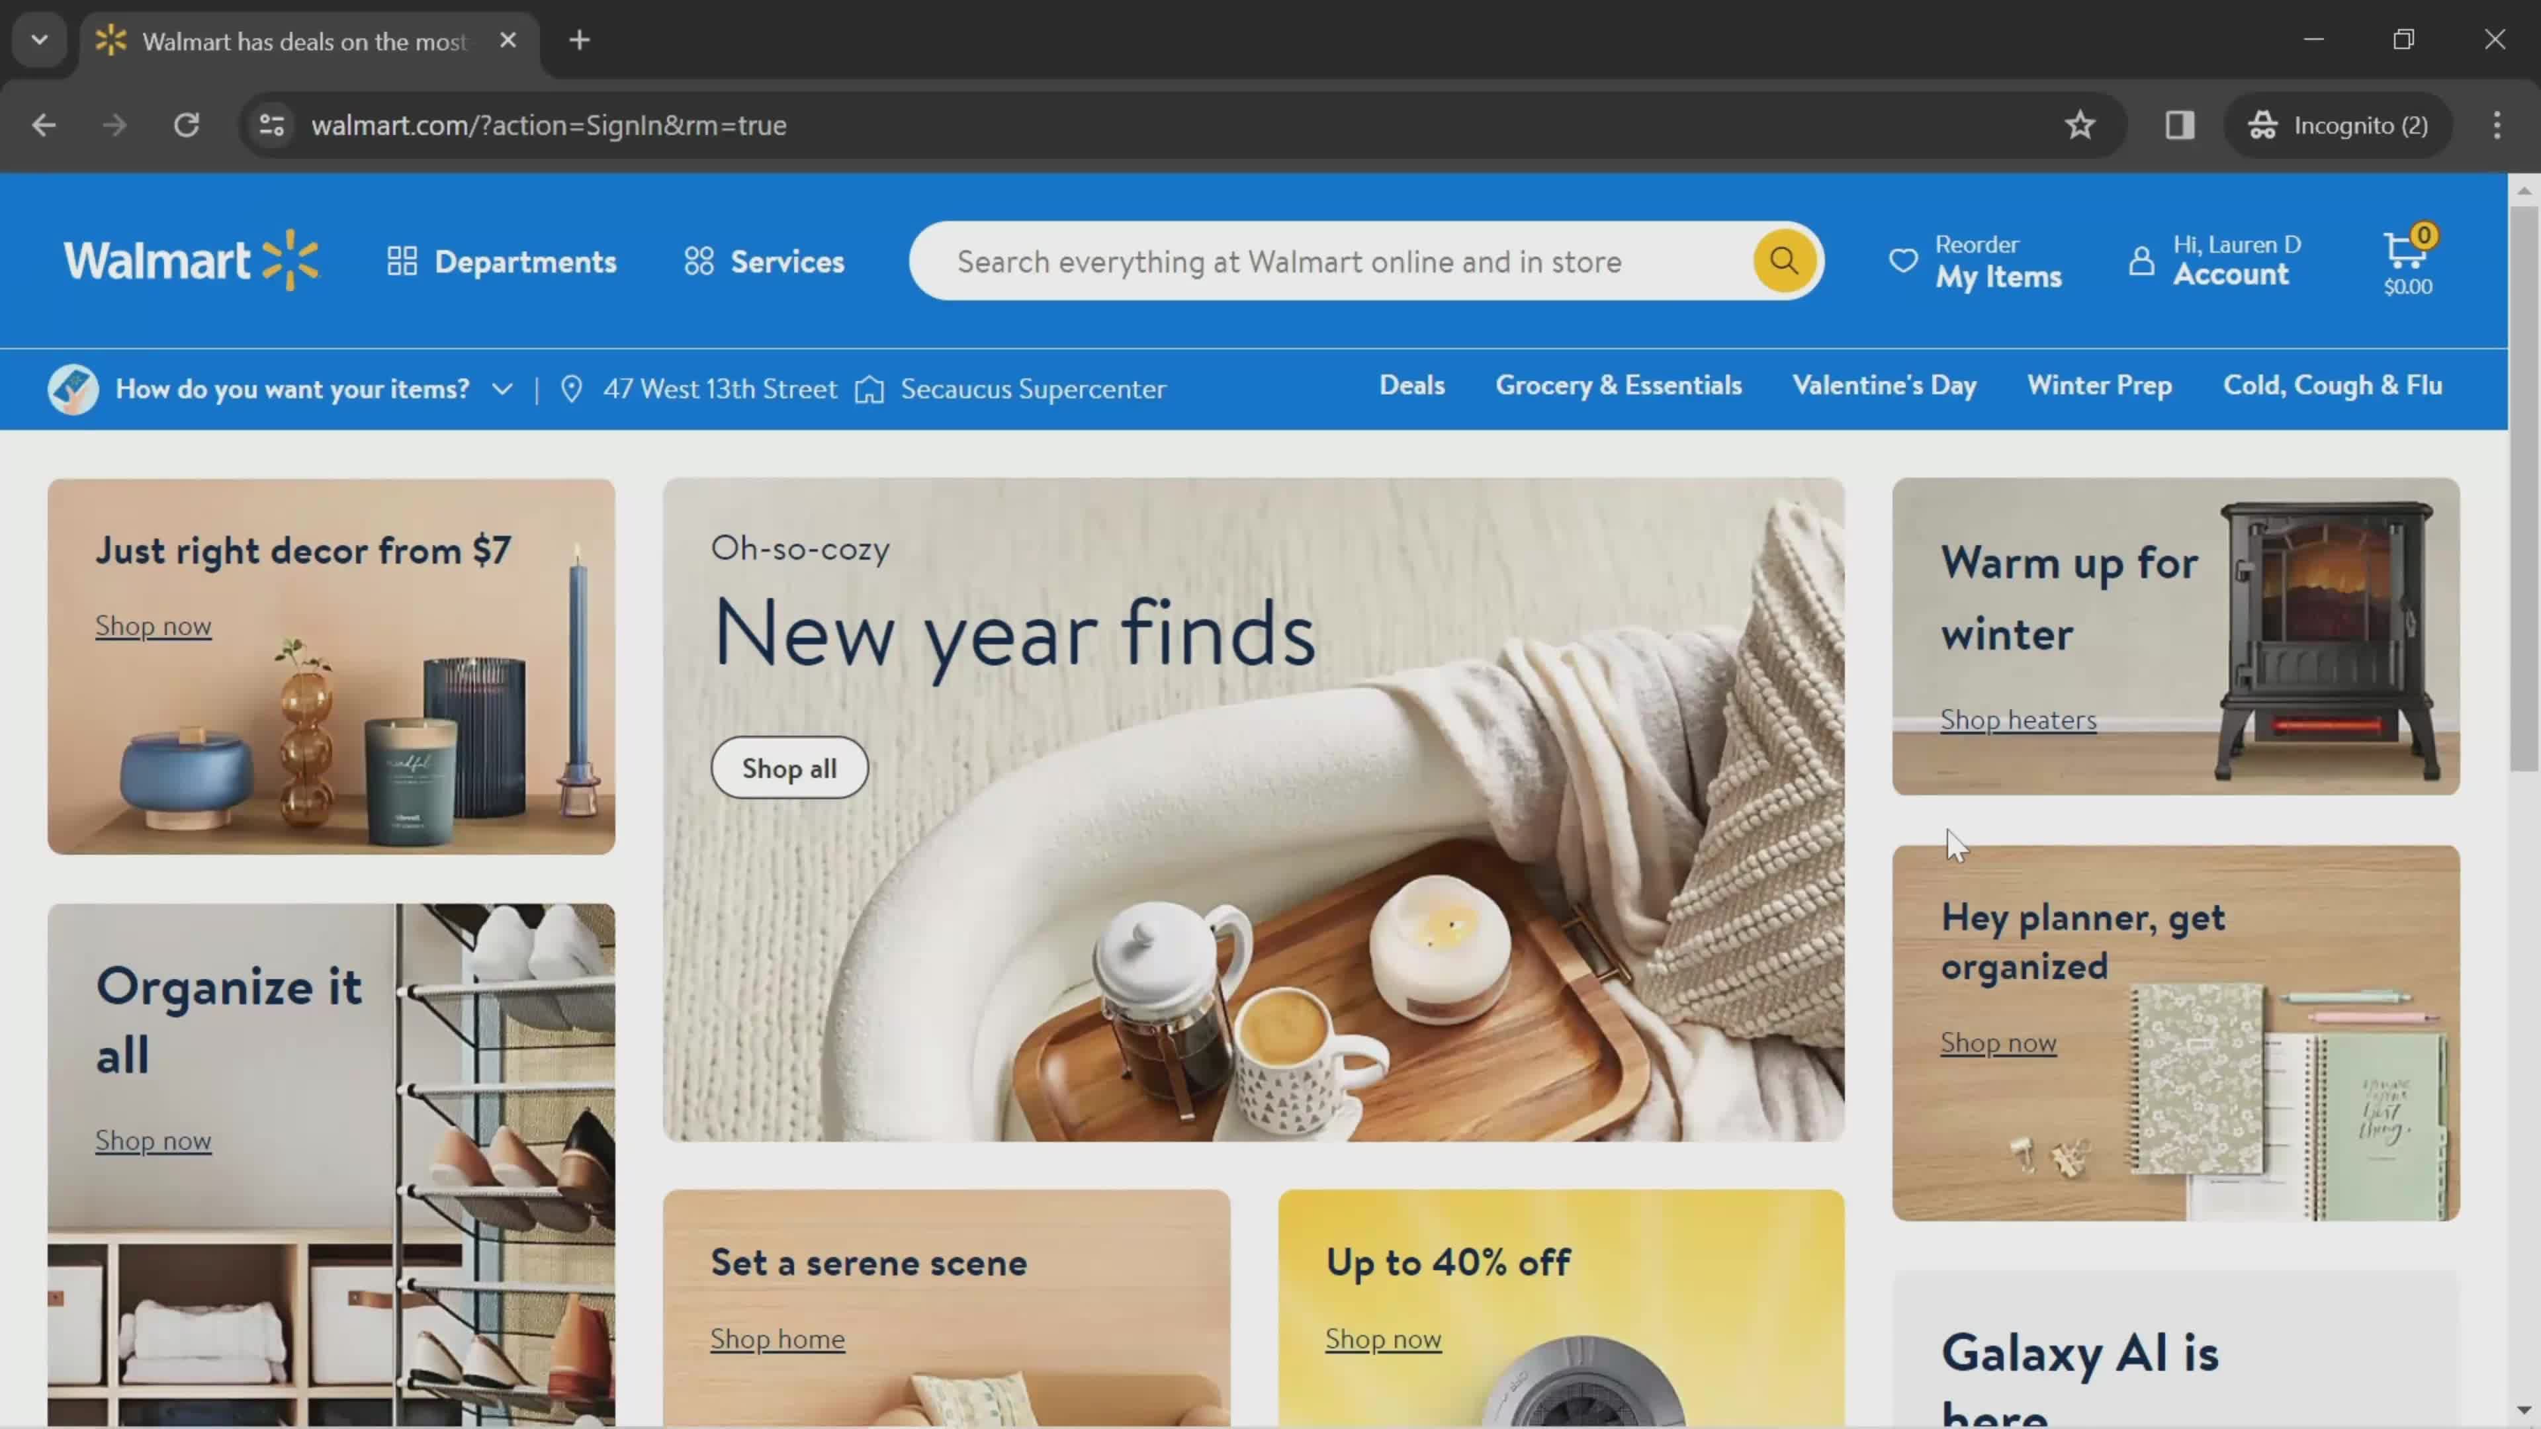The image size is (2541, 1429).
Task: Click the Set a serene scene heading
Action: point(868,1262)
